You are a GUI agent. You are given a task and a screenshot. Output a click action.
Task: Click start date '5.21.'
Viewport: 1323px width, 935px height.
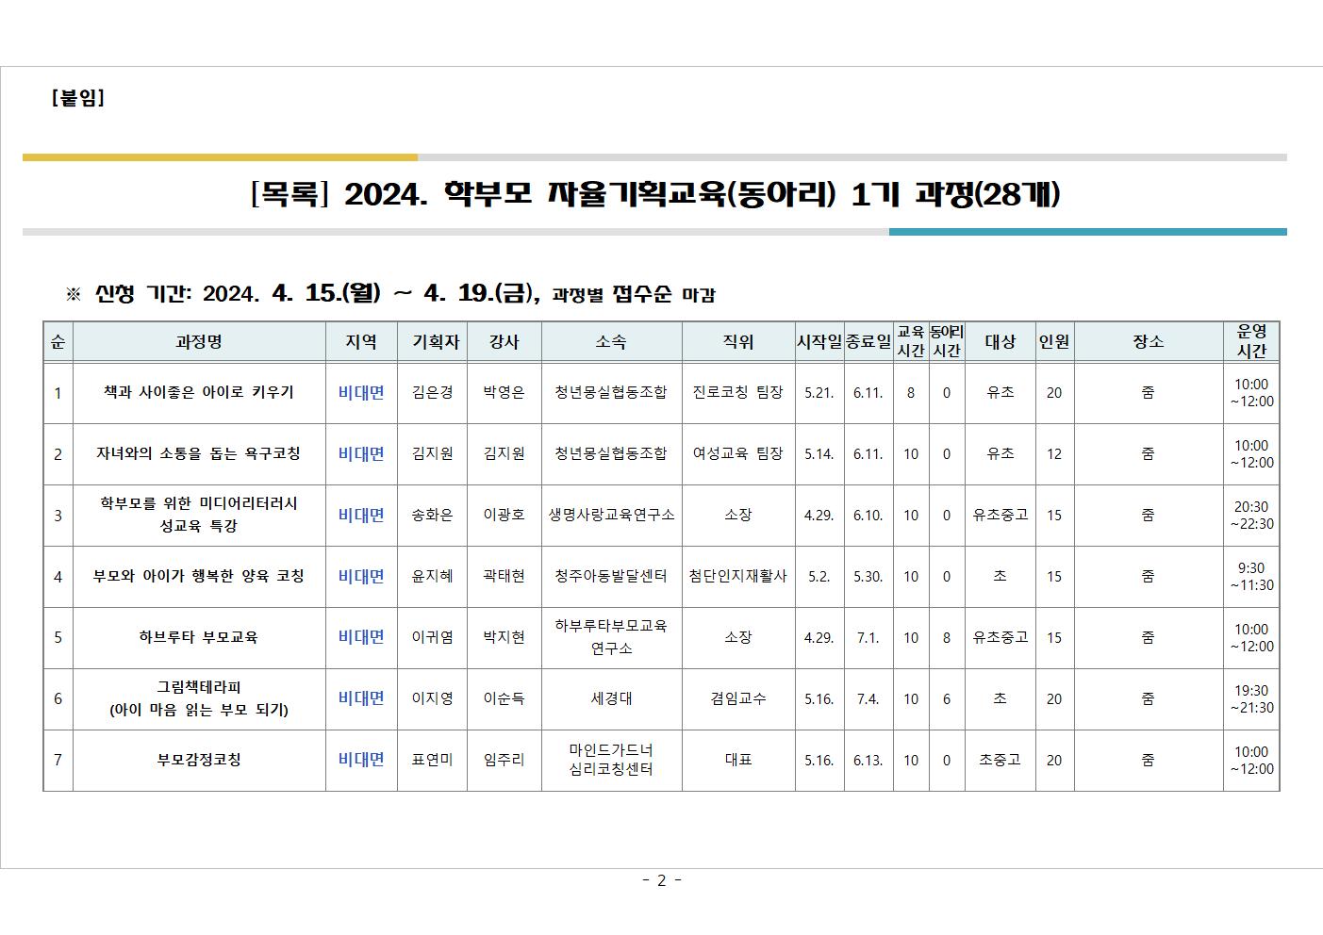(x=819, y=393)
